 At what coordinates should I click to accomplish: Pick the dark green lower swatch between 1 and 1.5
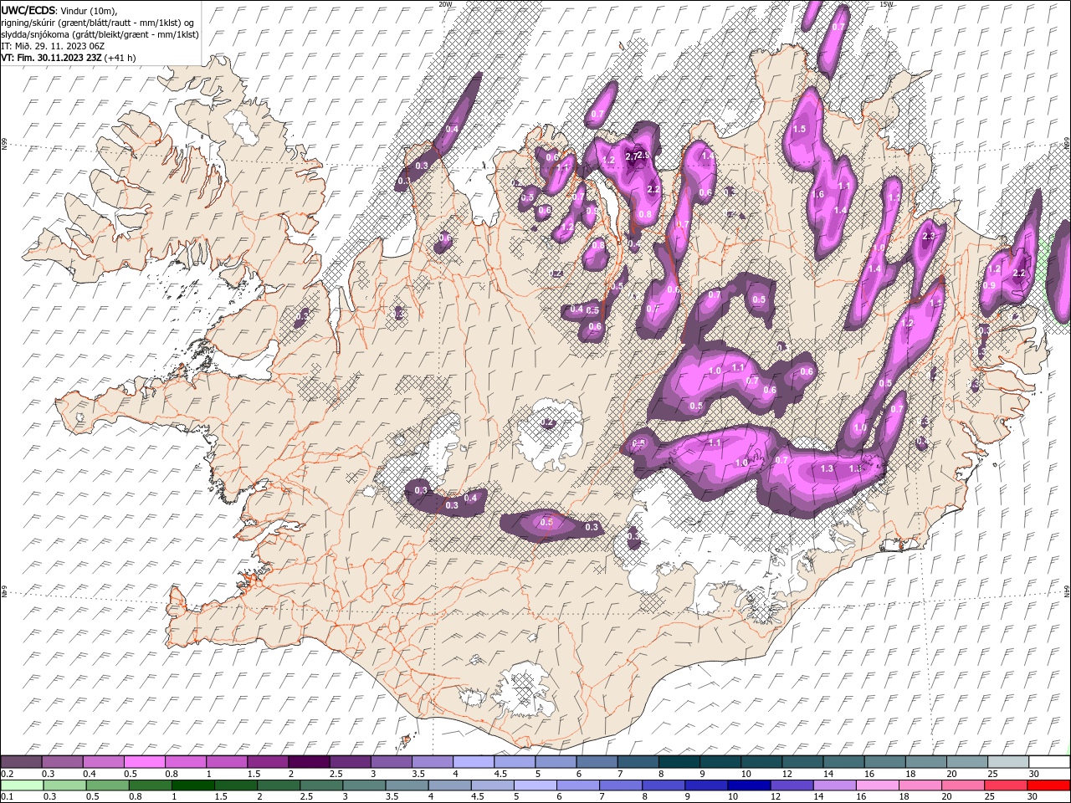[x=193, y=785]
